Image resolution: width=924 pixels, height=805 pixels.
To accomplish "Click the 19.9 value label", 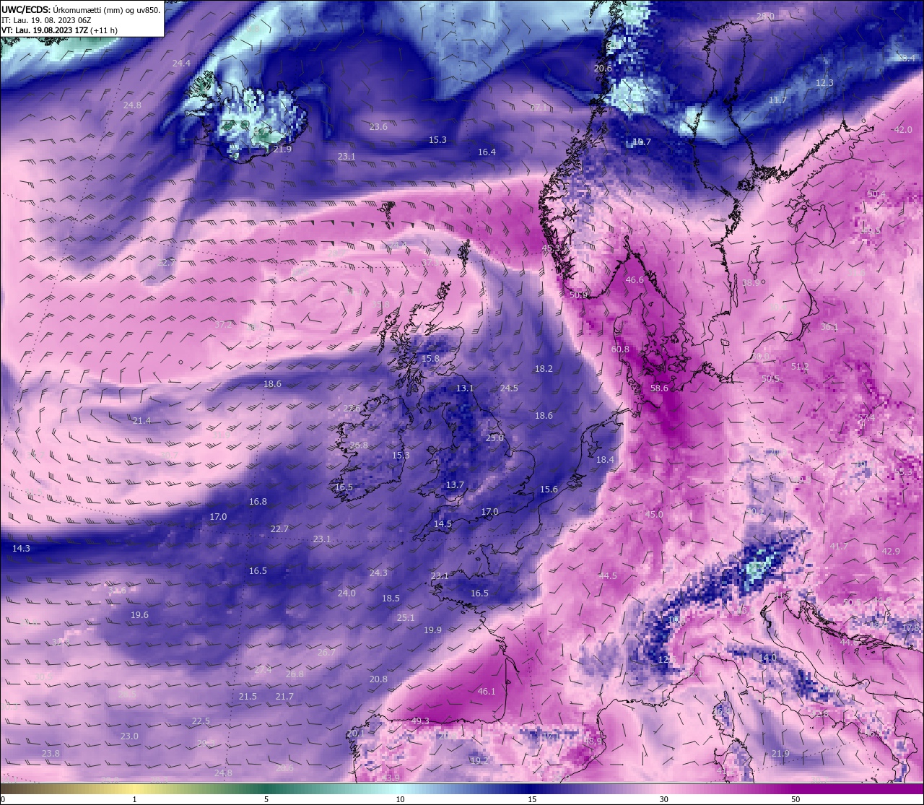I will click(432, 630).
